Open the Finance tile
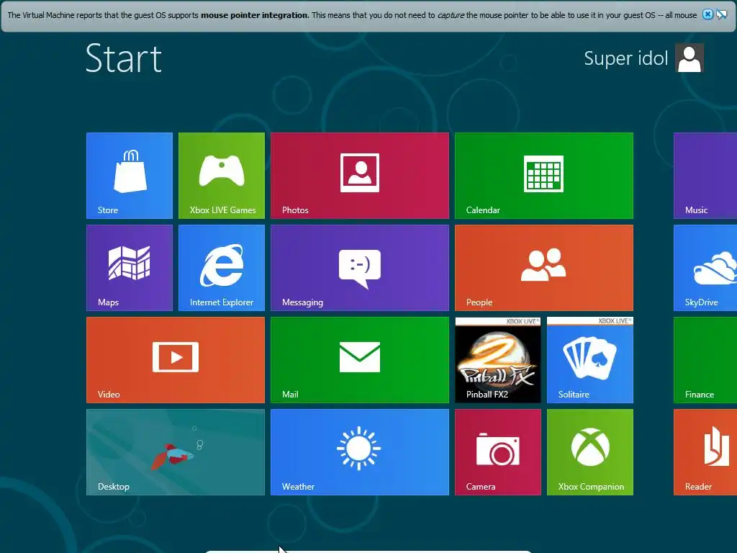Image resolution: width=737 pixels, height=553 pixels. [x=705, y=360]
